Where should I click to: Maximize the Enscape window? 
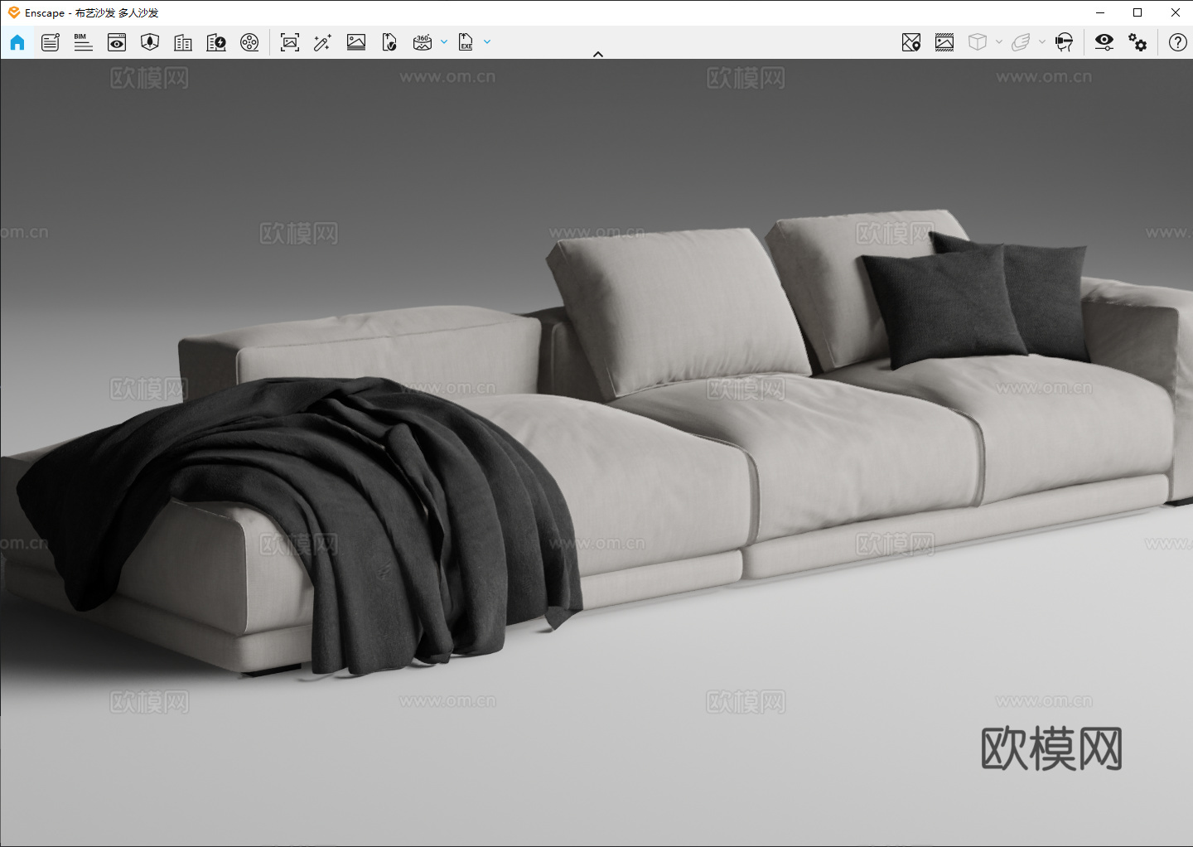click(1137, 12)
